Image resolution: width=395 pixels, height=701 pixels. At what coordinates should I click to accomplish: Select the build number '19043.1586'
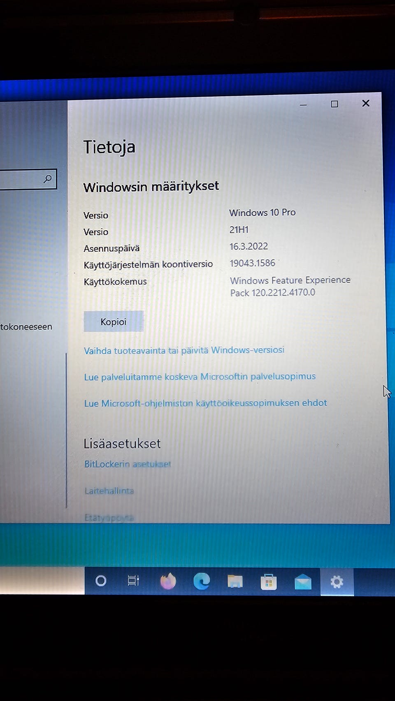click(x=252, y=263)
